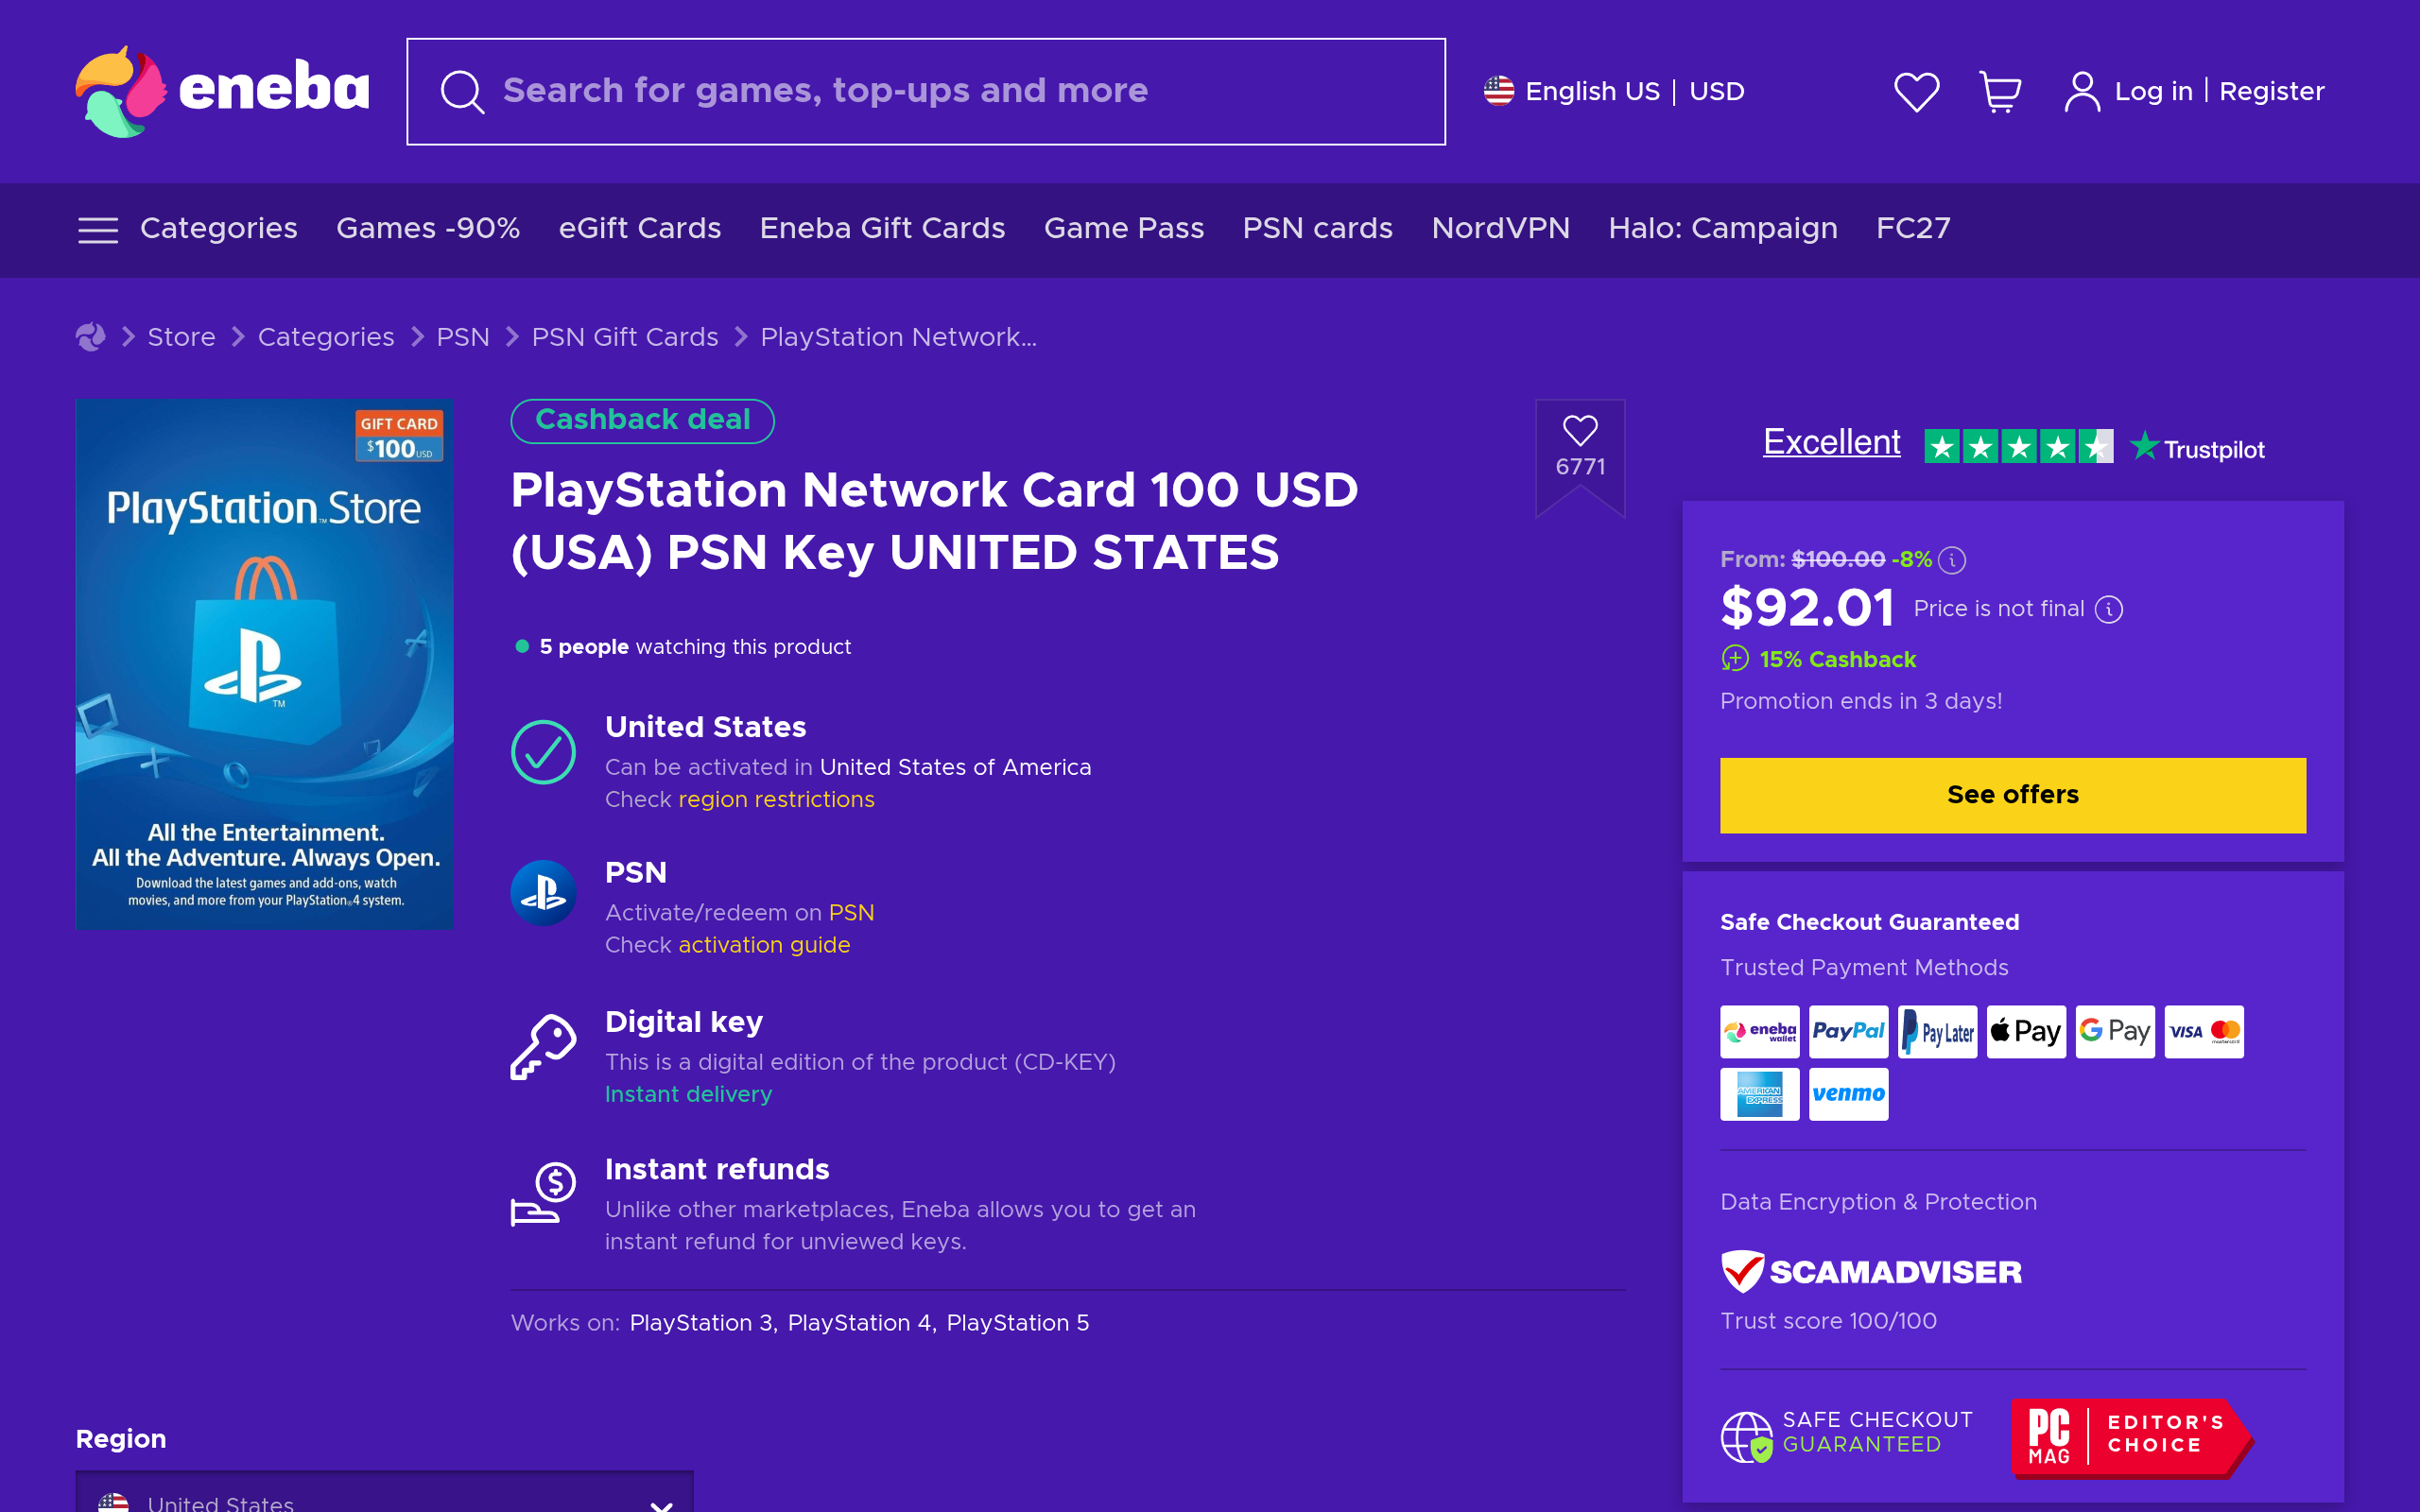The height and width of the screenshot is (1512, 2420).
Task: Click the info icon beside -8% discount
Action: [x=1951, y=560]
